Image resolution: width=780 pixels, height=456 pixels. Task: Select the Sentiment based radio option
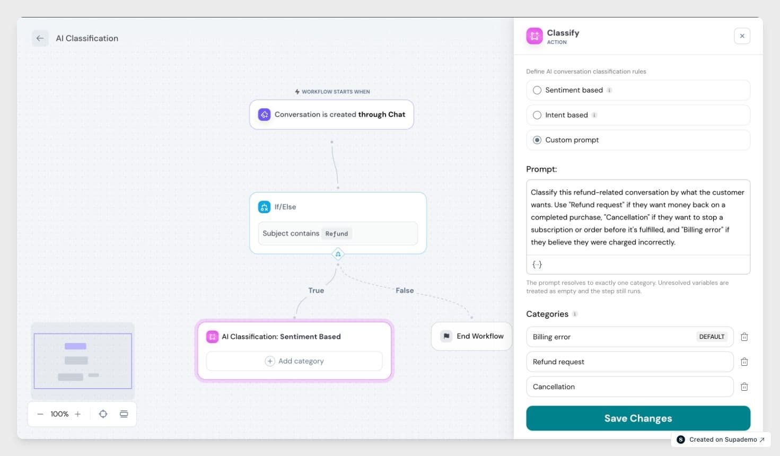click(x=537, y=90)
